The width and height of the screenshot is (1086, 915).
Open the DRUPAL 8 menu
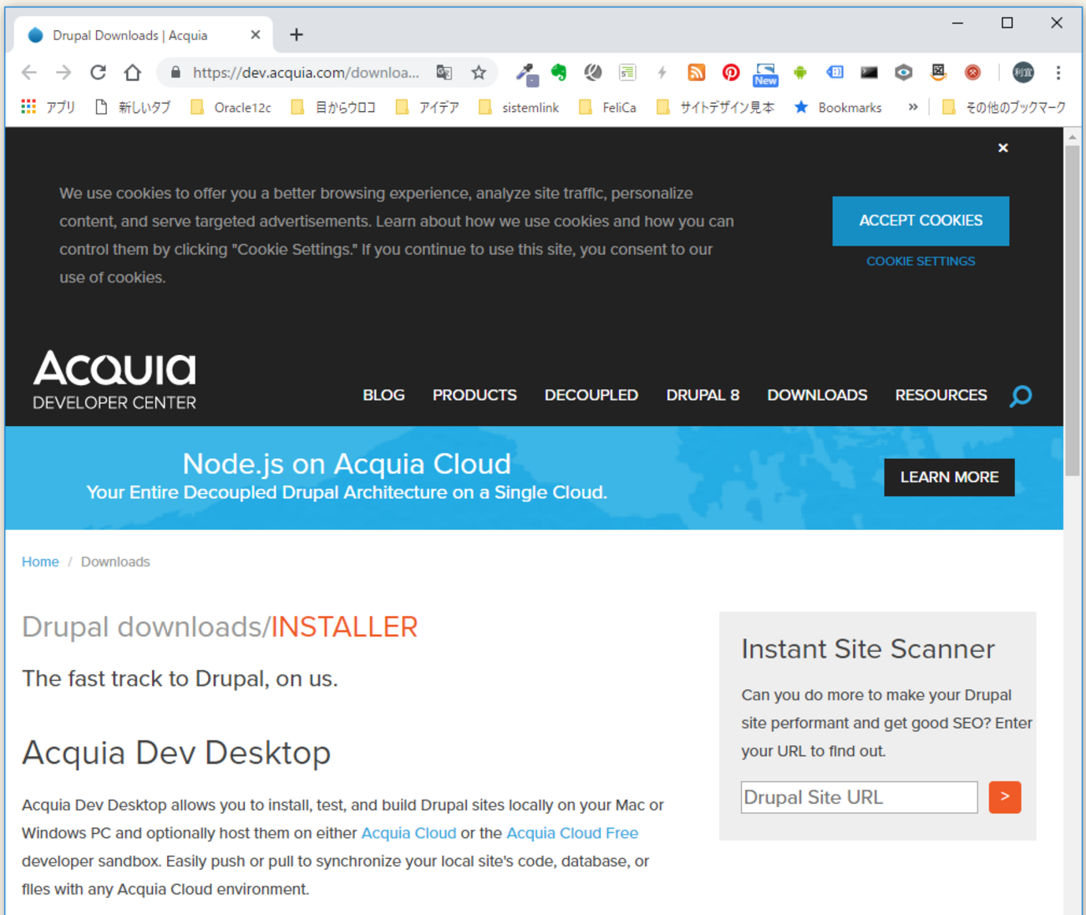click(x=703, y=395)
